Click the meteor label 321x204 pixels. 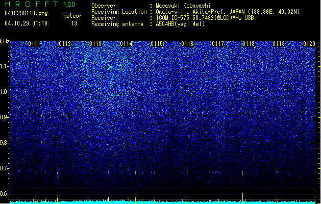[x=72, y=16]
